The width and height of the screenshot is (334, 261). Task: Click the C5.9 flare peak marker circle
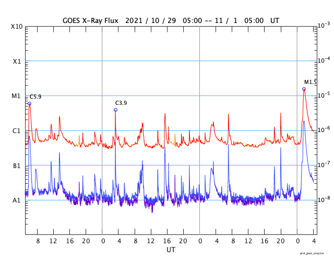[x=30, y=104]
